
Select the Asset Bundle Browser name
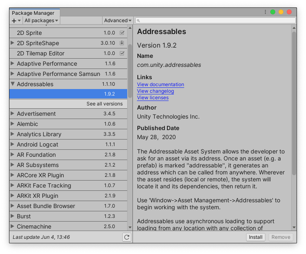coord(46,206)
